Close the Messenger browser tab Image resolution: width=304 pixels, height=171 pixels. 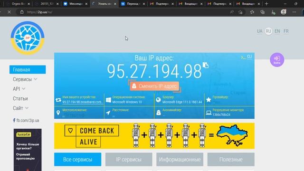click(x=86, y=4)
